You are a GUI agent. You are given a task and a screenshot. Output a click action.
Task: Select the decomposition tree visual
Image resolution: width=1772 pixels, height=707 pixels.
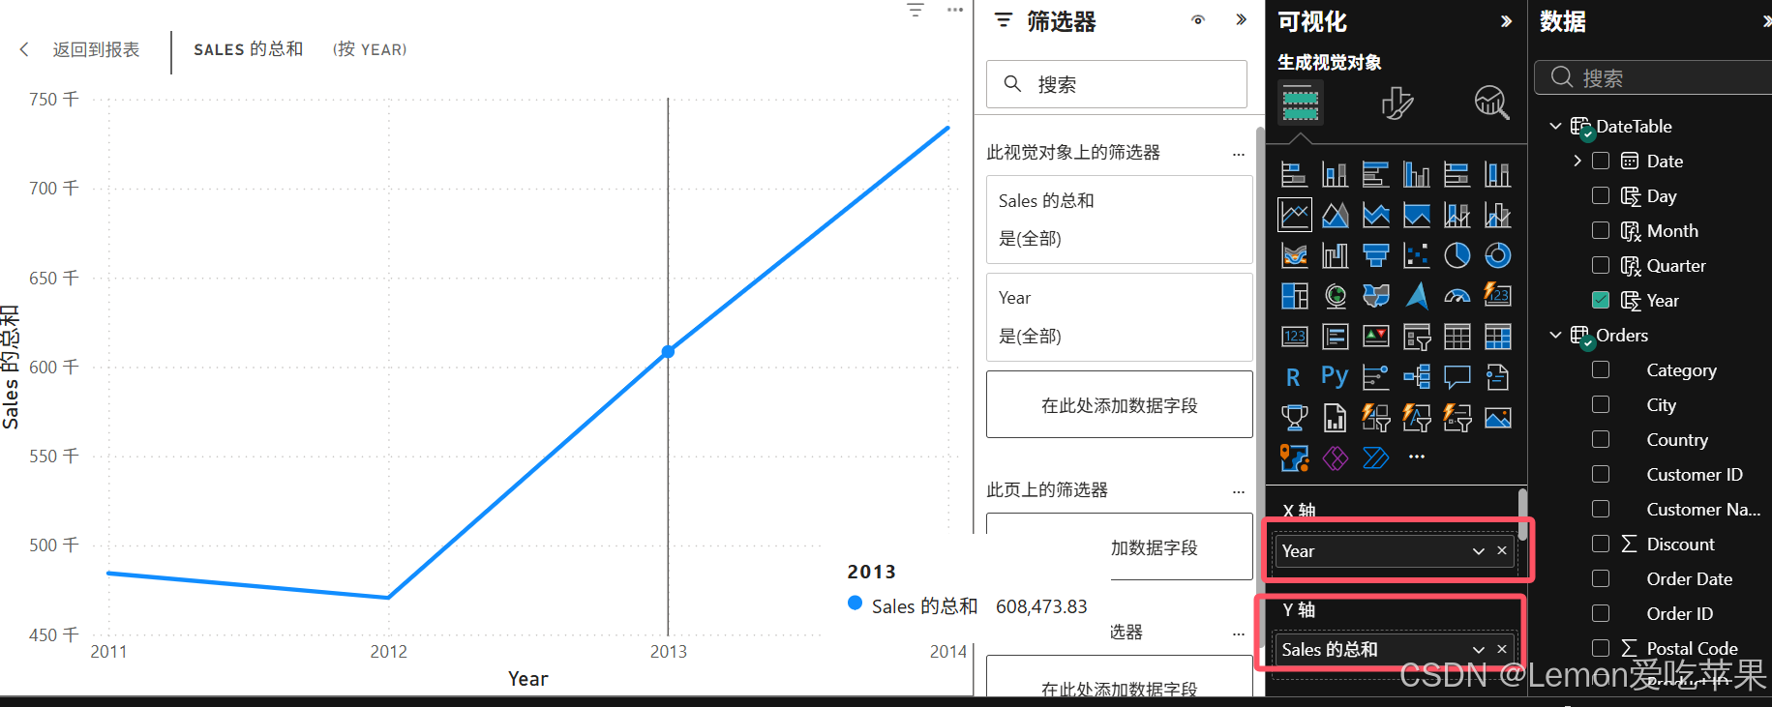point(1416,377)
